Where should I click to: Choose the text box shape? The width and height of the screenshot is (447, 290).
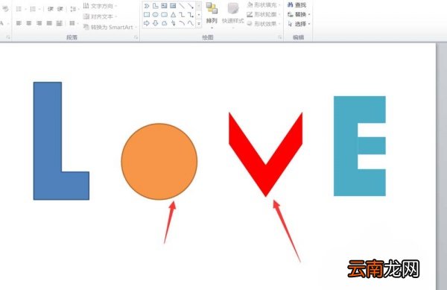tap(164, 6)
